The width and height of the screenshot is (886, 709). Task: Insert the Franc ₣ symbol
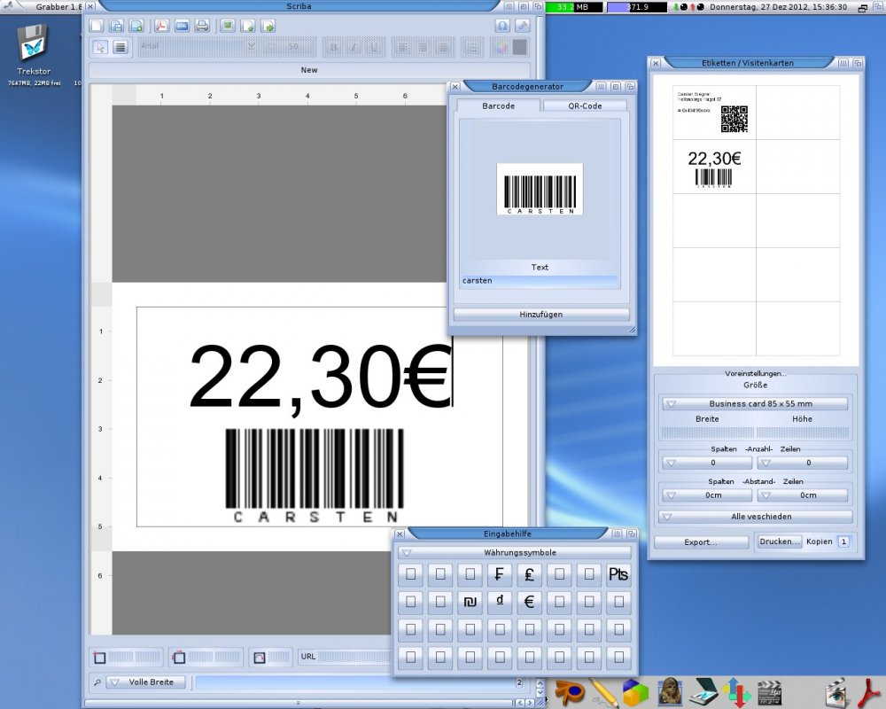pyautogui.click(x=500, y=574)
